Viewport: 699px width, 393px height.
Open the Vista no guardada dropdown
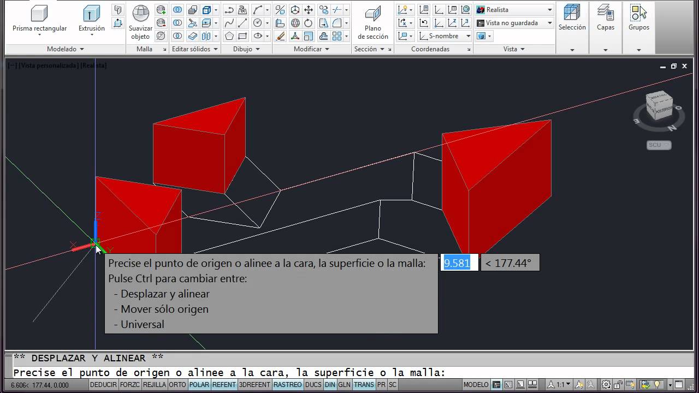pyautogui.click(x=514, y=23)
